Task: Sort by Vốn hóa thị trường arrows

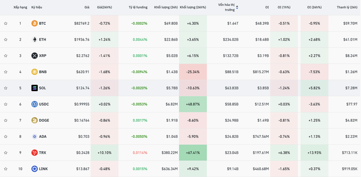Action: pyautogui.click(x=237, y=7)
